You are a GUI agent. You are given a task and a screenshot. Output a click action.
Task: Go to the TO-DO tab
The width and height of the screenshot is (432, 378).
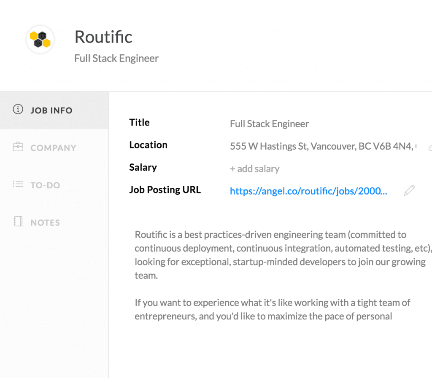[x=45, y=185]
